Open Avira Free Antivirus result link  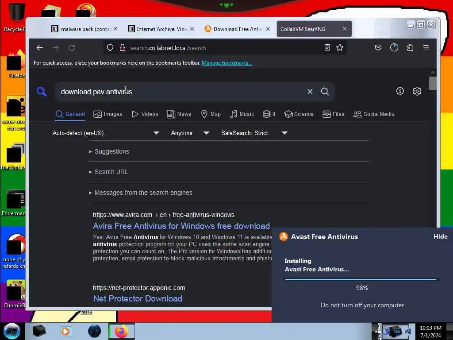coord(181,226)
